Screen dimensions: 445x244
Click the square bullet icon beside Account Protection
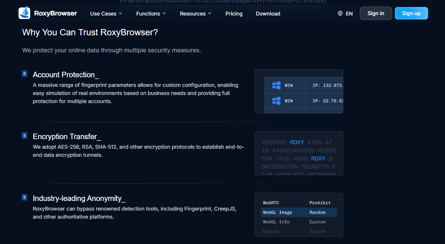[25, 74]
